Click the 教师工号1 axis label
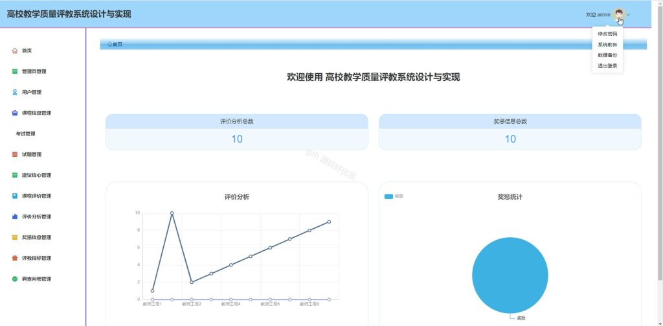The image size is (663, 326). [x=152, y=304]
